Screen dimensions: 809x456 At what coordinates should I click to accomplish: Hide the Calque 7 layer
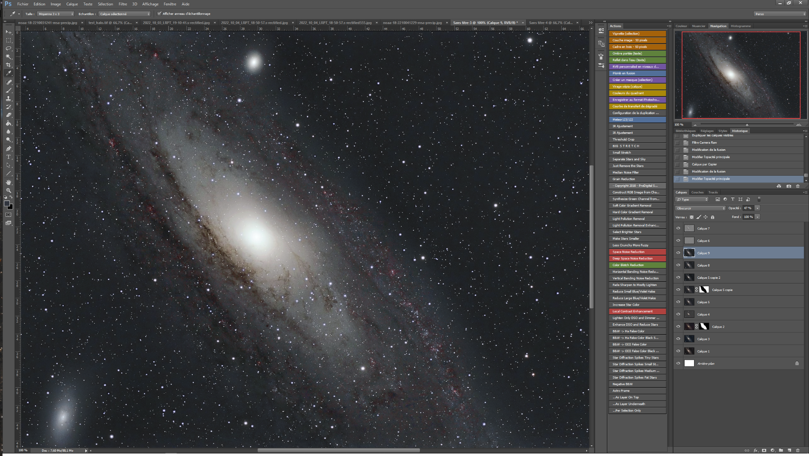tap(678, 228)
